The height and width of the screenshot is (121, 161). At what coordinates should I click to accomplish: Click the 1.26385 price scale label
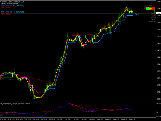click(x=158, y=71)
